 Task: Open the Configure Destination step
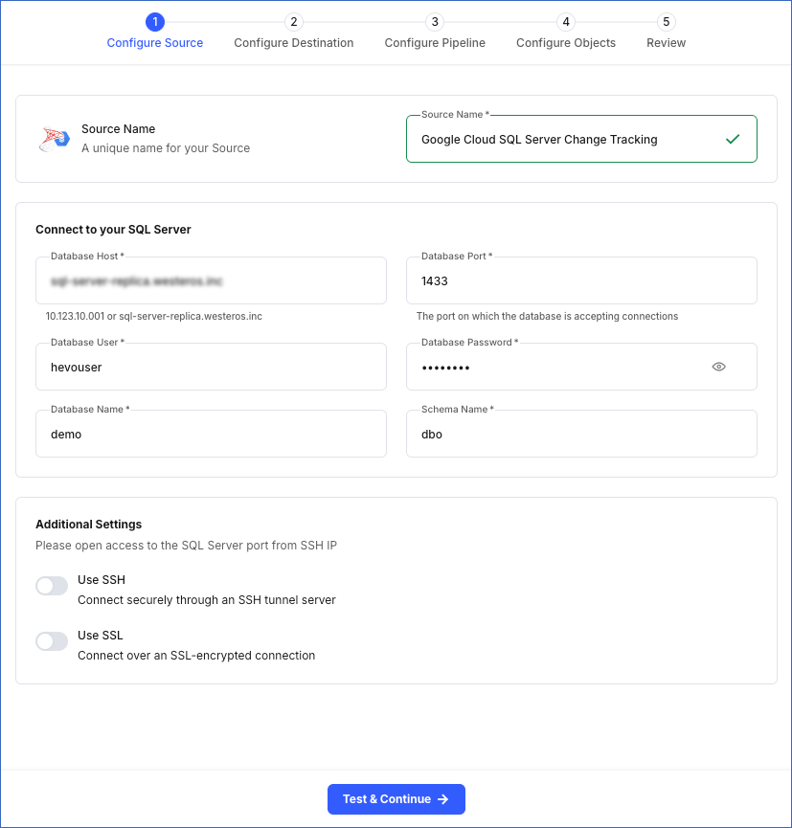(x=293, y=43)
